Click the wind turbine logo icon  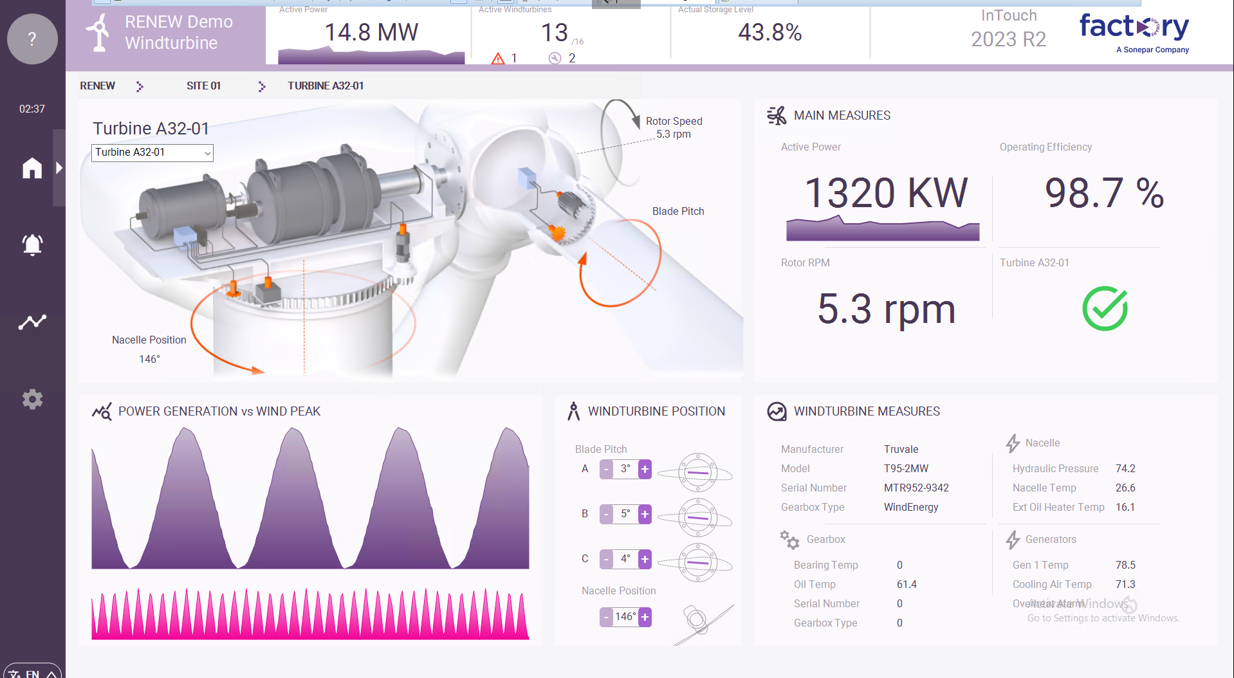coord(98,32)
